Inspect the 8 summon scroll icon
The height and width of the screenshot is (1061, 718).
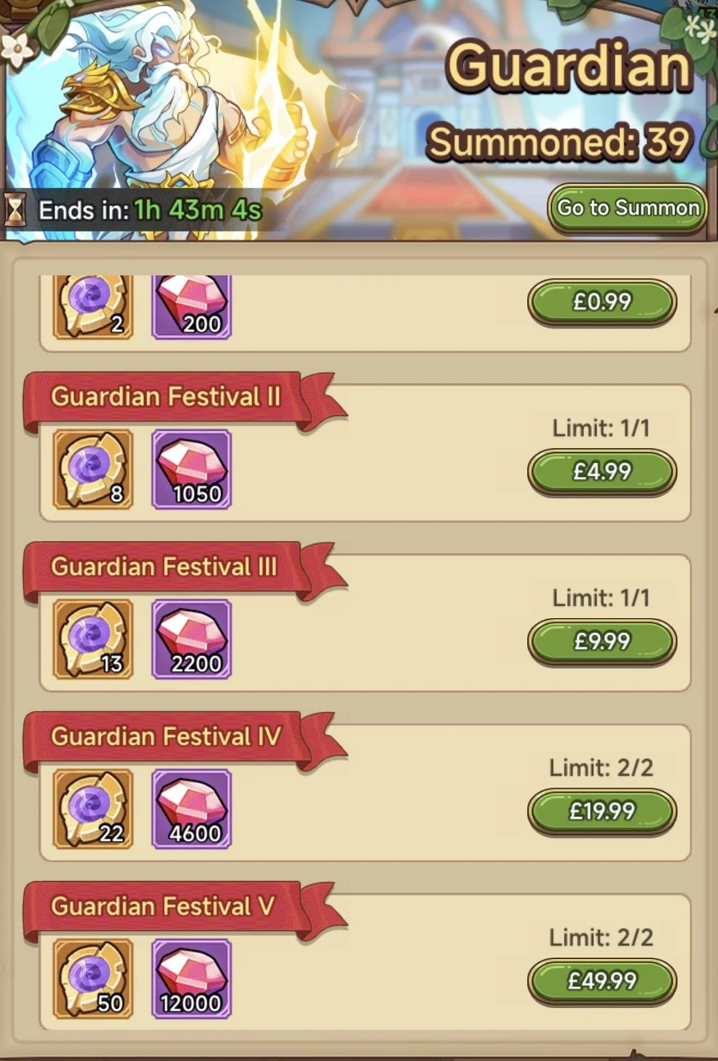93,470
